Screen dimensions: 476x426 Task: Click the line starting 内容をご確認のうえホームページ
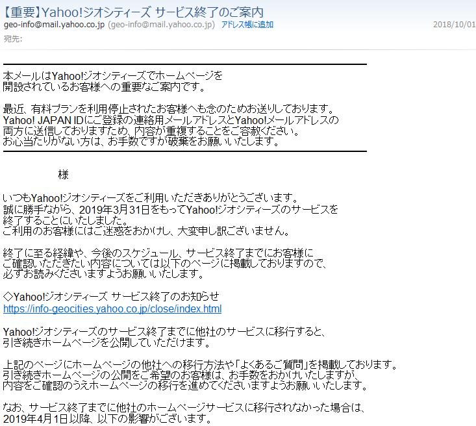(186, 386)
